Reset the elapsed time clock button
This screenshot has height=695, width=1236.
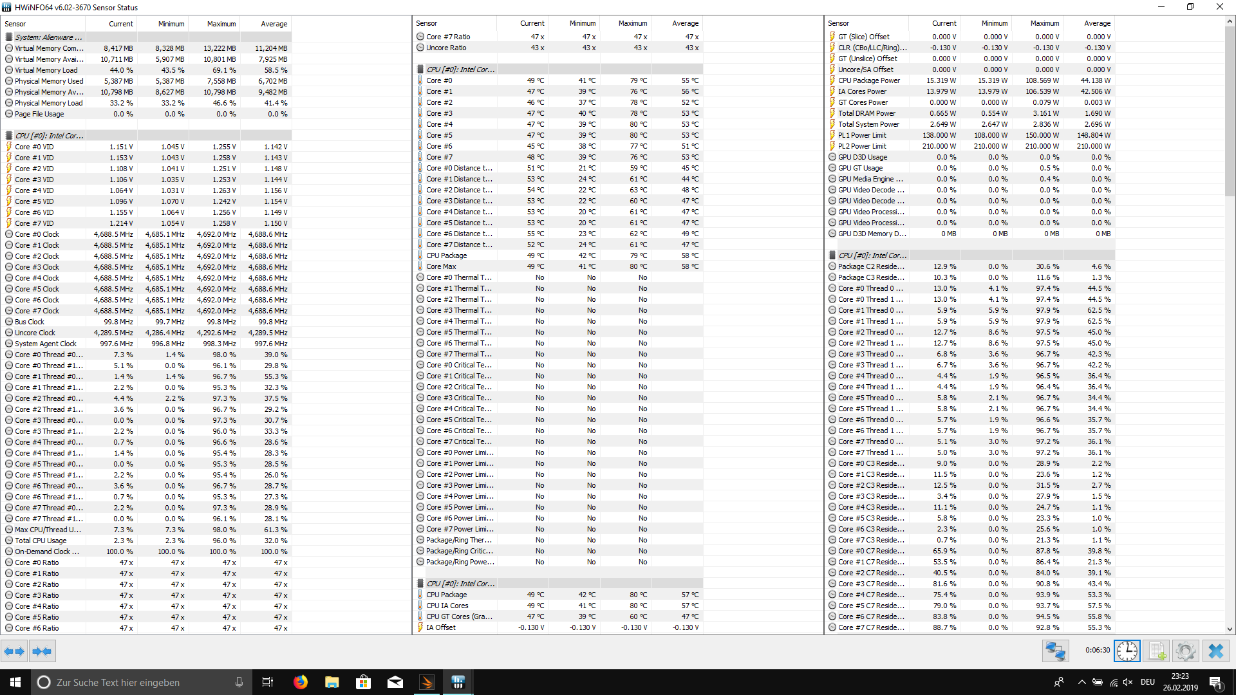pyautogui.click(x=1127, y=651)
